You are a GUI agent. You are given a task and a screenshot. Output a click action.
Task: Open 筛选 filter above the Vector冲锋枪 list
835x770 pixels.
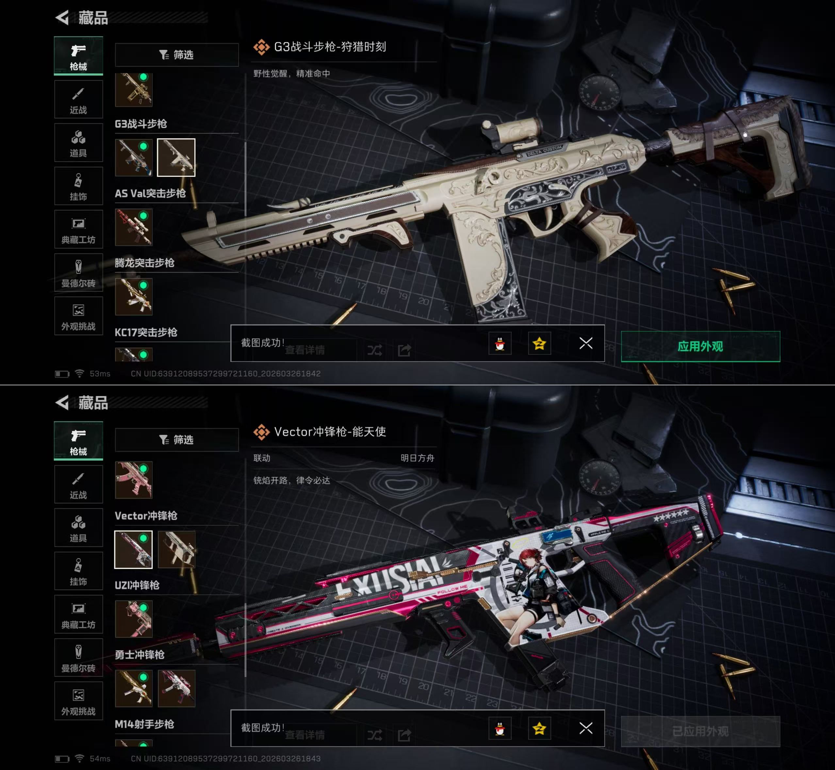coord(177,440)
